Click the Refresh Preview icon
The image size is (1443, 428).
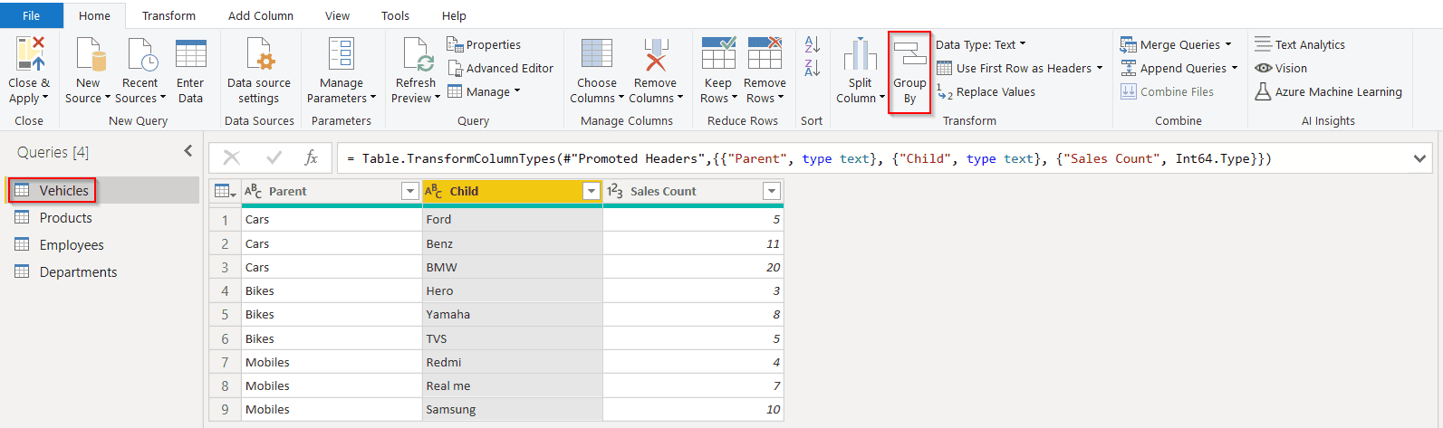[418, 54]
